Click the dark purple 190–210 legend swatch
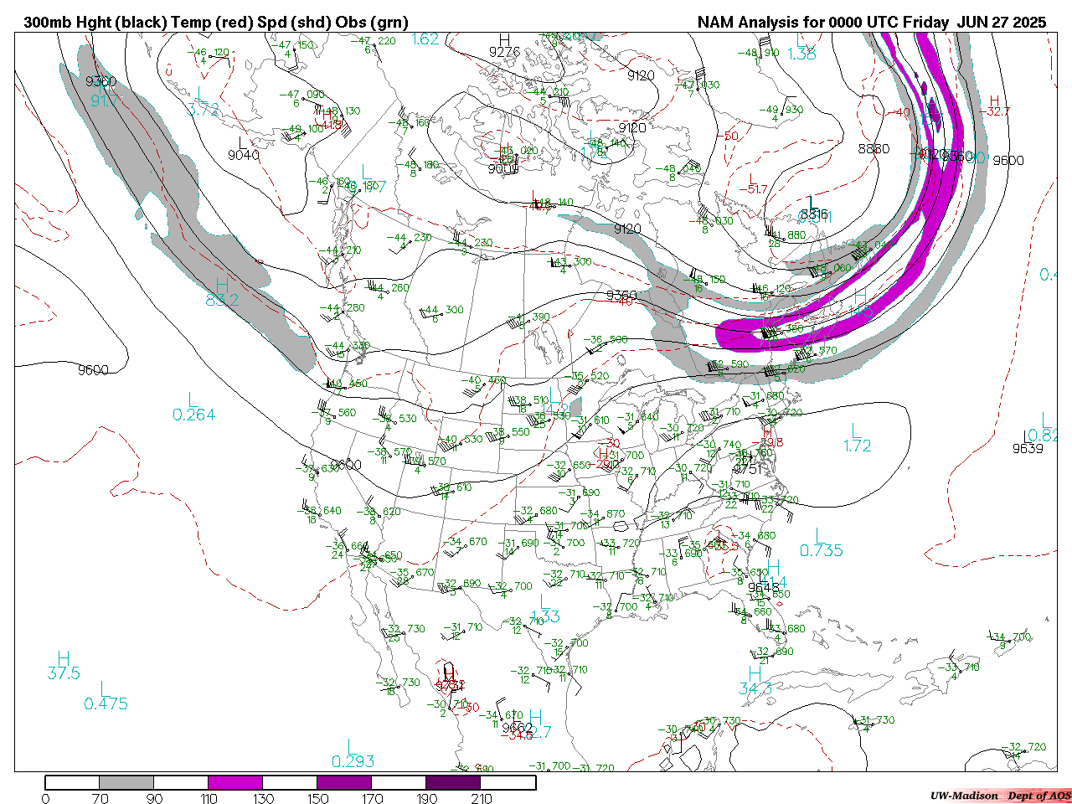The height and width of the screenshot is (804, 1072). click(453, 783)
